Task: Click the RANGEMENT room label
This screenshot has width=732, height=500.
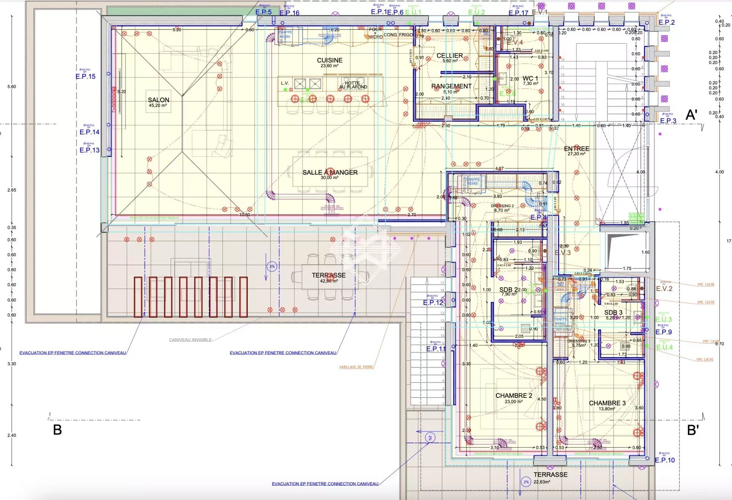Action: (451, 86)
